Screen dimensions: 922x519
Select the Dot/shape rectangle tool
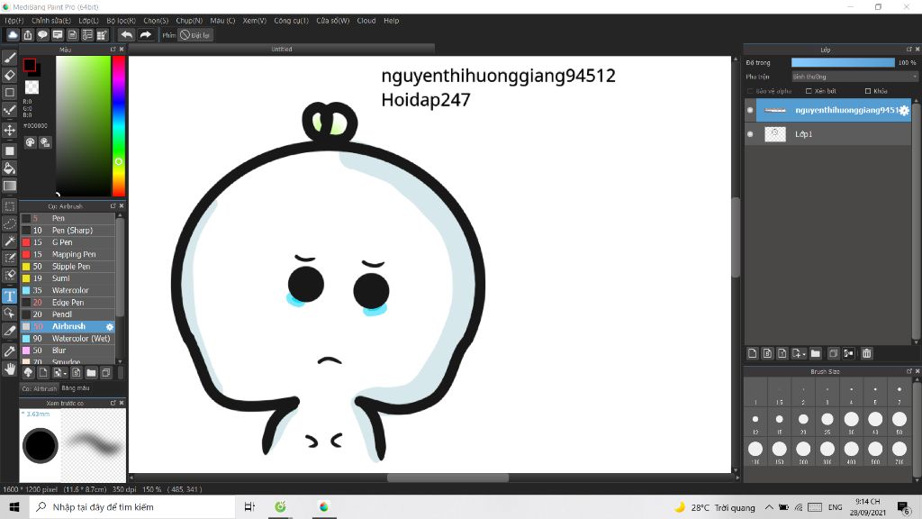[x=10, y=93]
